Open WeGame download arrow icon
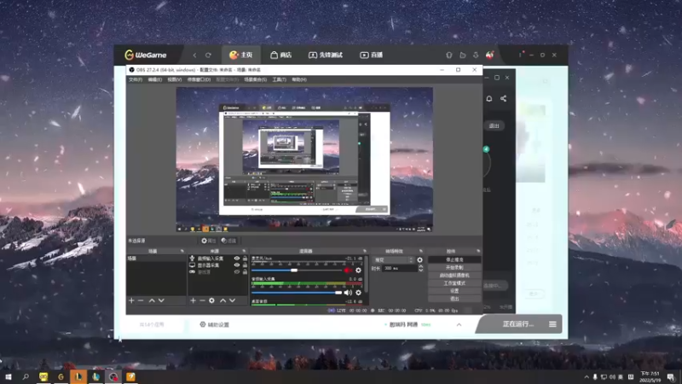Image resolution: width=682 pixels, height=384 pixels. click(476, 55)
